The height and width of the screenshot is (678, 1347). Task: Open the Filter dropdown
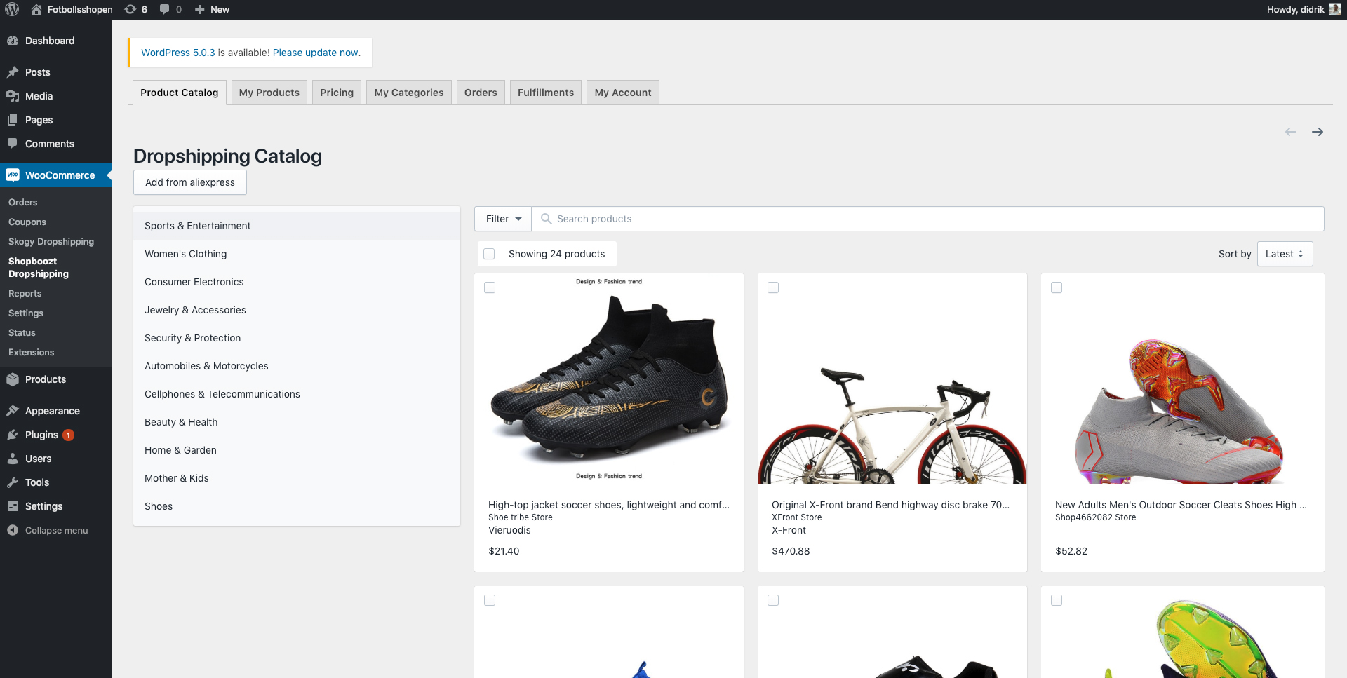(x=503, y=219)
